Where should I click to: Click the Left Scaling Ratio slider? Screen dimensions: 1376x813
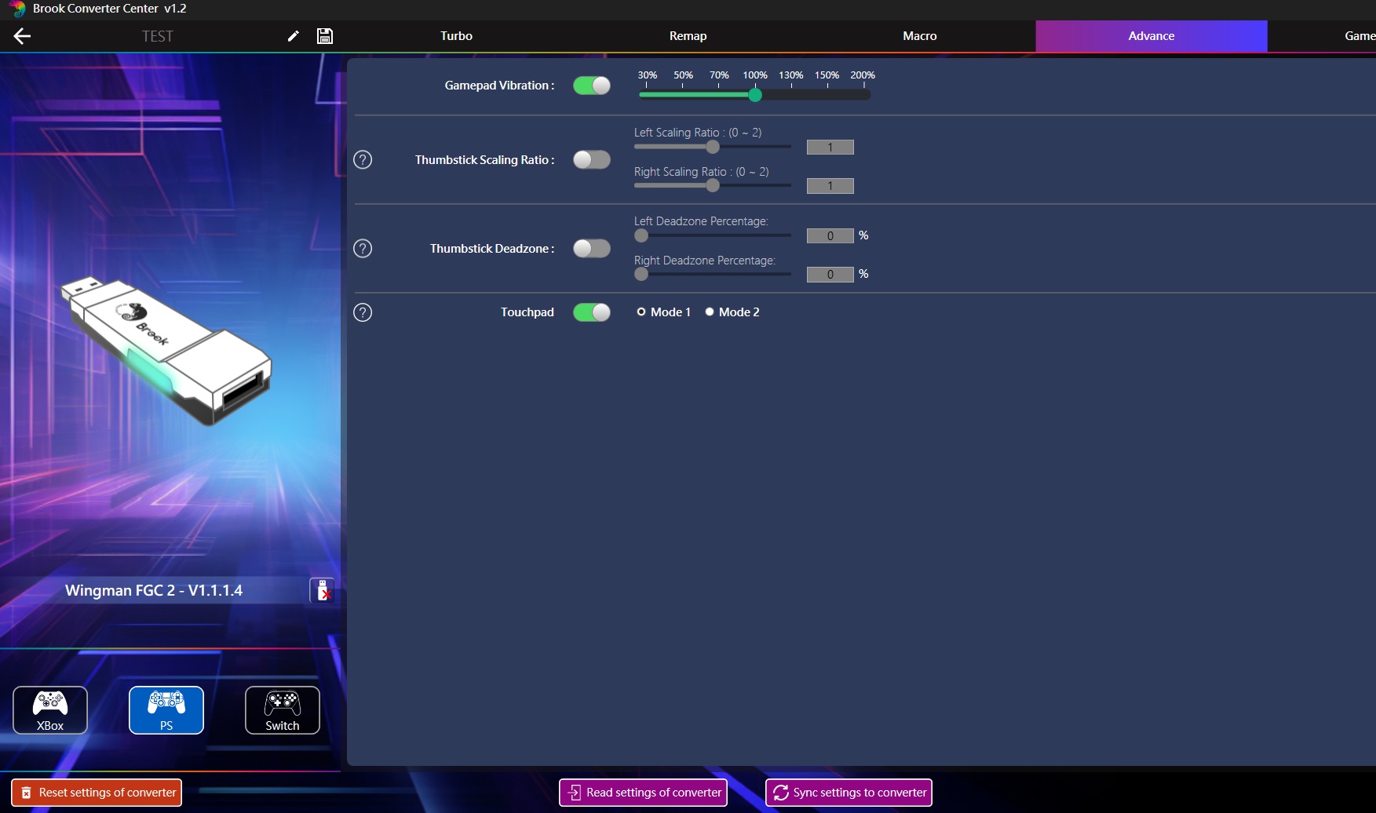[713, 147]
